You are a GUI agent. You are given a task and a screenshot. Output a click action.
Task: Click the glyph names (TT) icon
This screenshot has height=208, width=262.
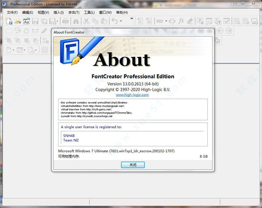pos(218,21)
